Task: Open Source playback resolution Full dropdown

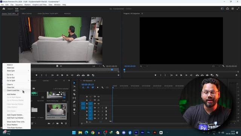Action: click(x=96, y=66)
